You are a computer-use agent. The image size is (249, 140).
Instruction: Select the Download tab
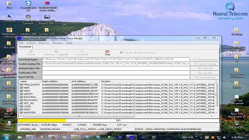coord(25,47)
